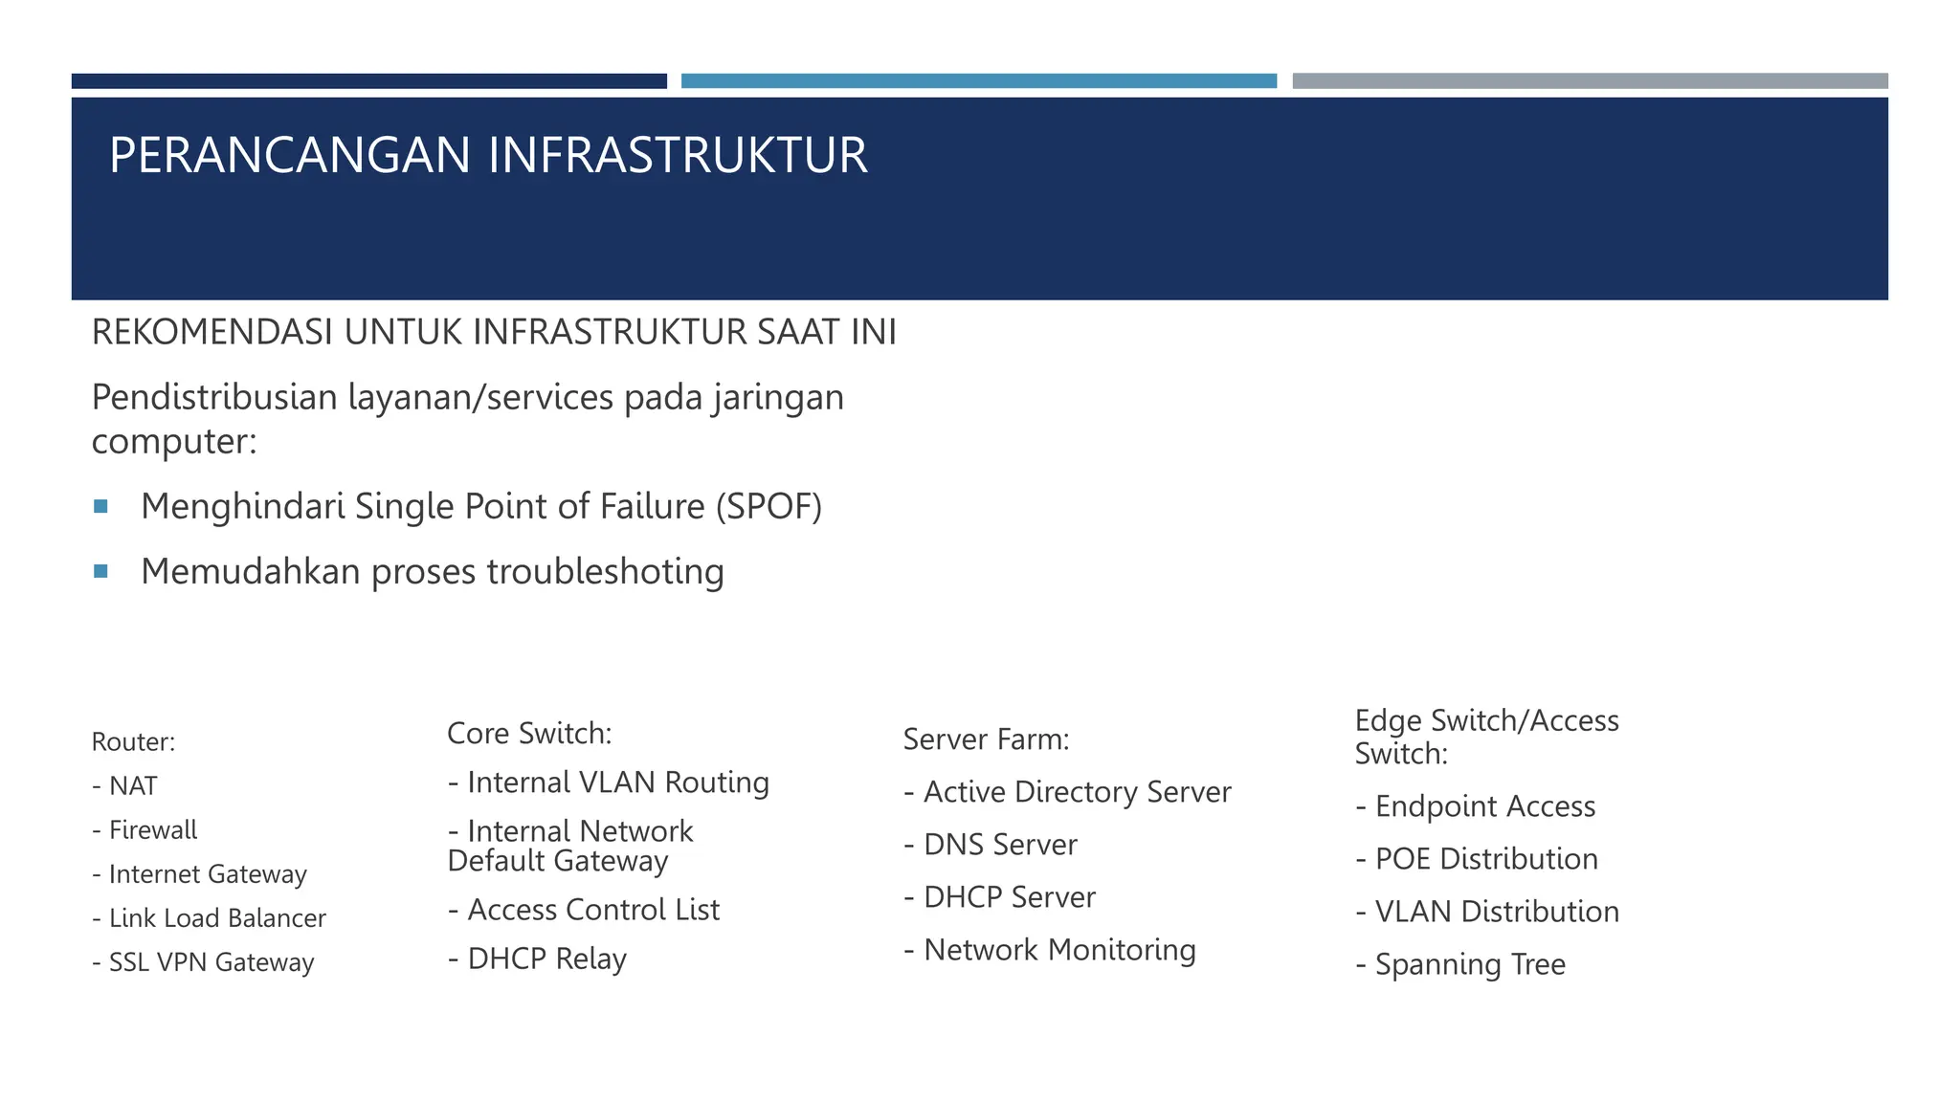The image size is (1960, 1102).
Task: Click the PERANCANGAN INFRASTRUKTUR slide title
Action: point(488,155)
